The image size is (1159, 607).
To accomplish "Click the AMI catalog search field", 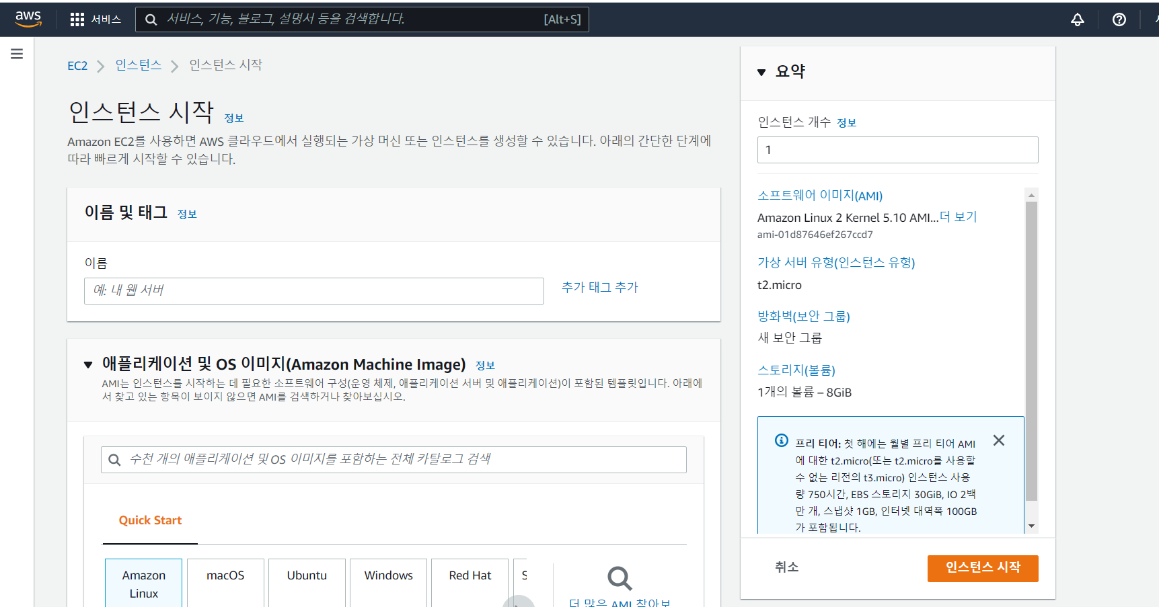I will 394,460.
